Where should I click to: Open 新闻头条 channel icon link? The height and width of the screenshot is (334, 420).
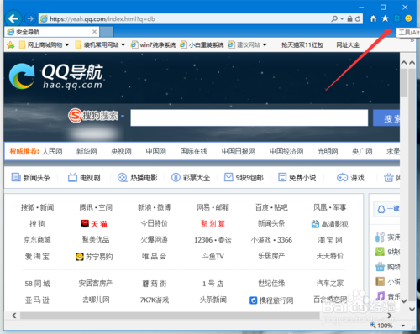coord(30,177)
